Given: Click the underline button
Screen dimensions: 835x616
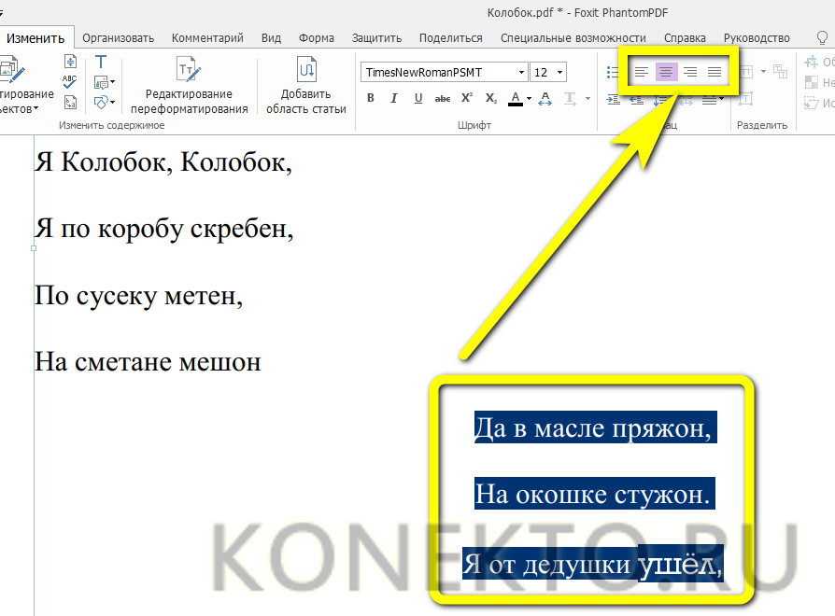Looking at the screenshot, I should pyautogui.click(x=417, y=98).
